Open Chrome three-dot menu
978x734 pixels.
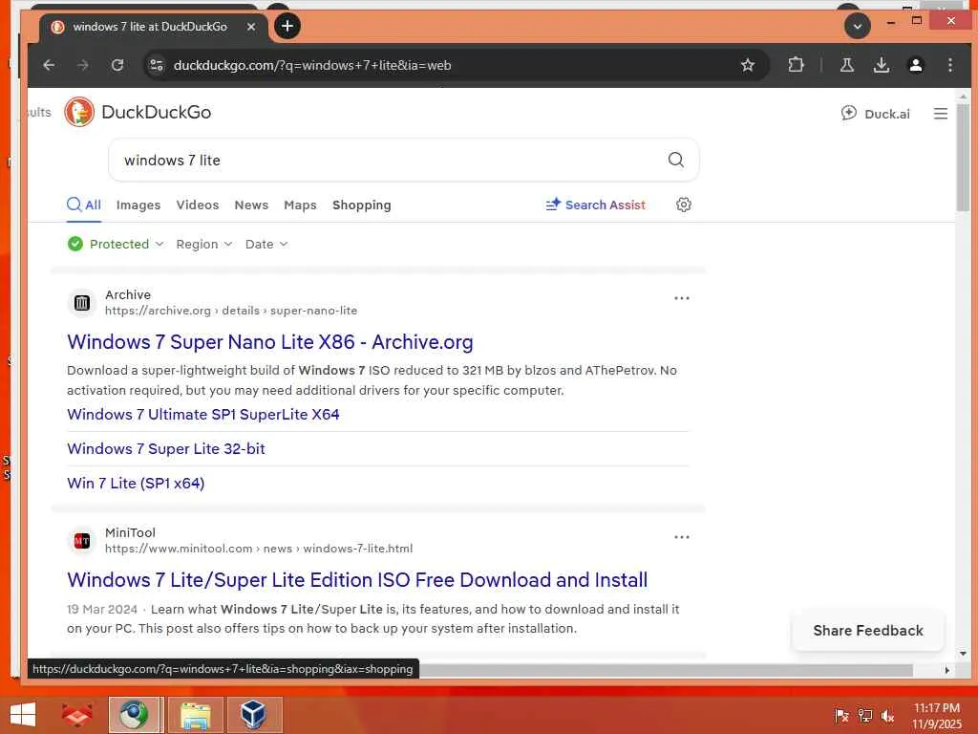pyautogui.click(x=950, y=65)
